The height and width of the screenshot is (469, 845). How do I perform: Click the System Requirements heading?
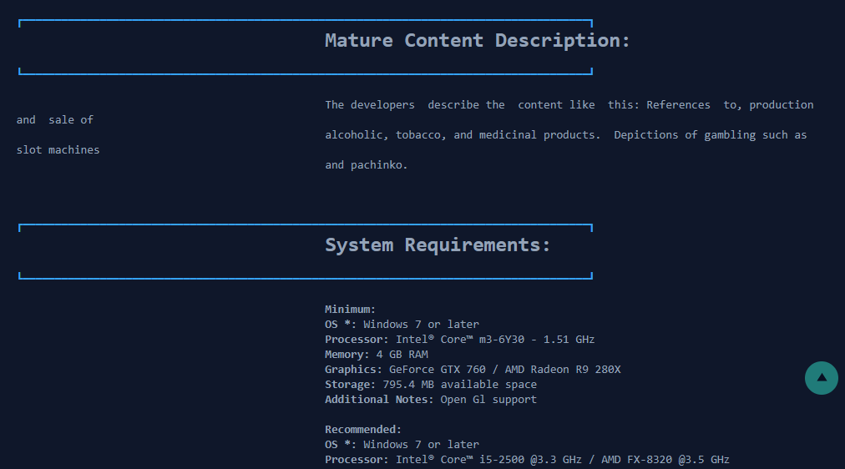(438, 245)
